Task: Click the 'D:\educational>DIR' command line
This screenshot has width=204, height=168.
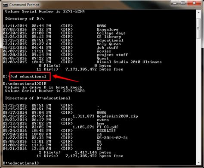Action: [x=25, y=84]
